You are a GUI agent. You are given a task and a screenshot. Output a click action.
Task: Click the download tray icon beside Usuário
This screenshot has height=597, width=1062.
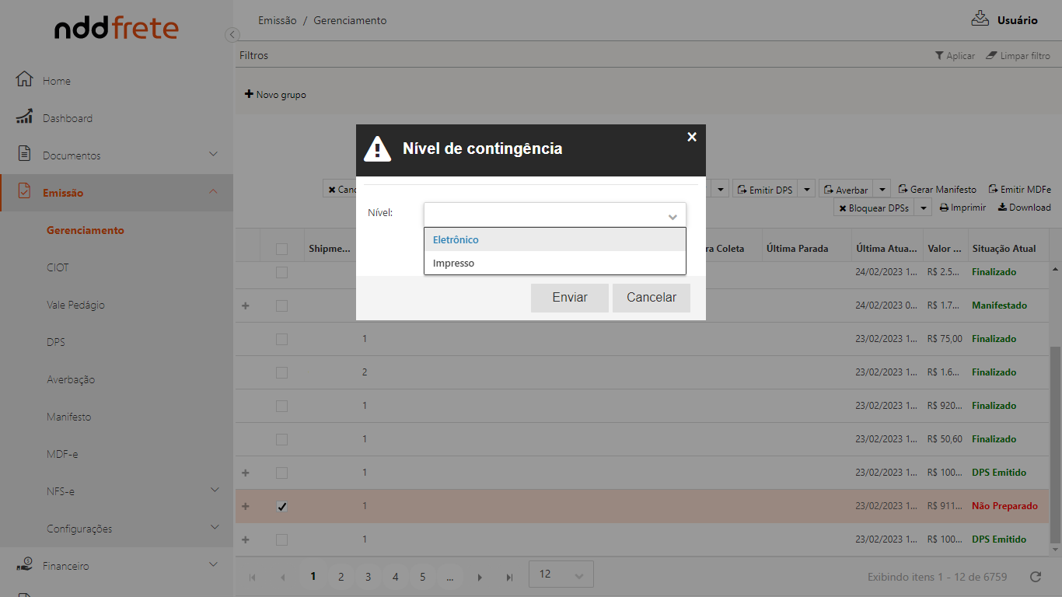[x=980, y=19]
